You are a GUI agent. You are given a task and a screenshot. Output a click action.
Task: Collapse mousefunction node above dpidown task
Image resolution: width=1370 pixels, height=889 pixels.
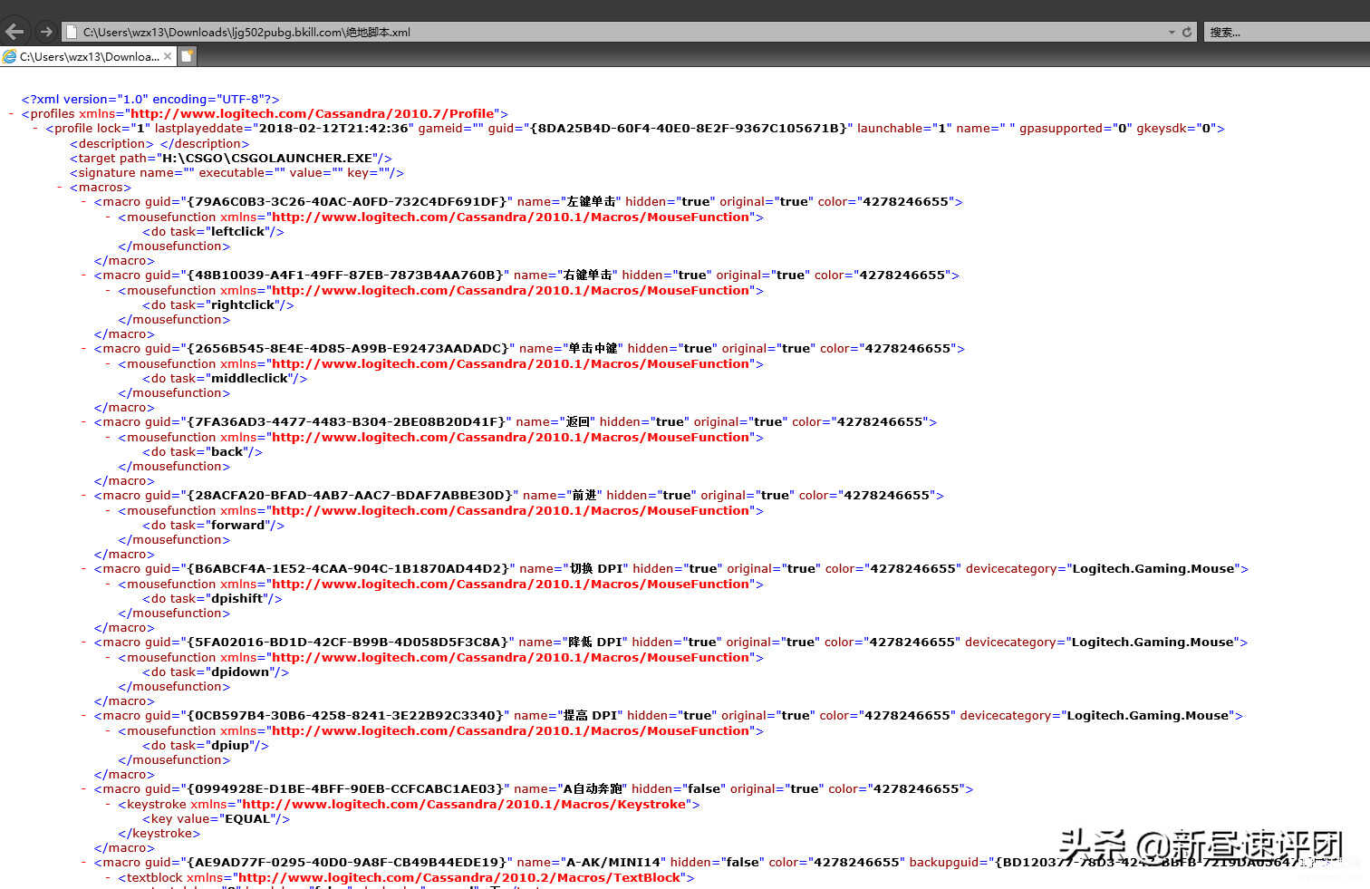[x=109, y=658]
